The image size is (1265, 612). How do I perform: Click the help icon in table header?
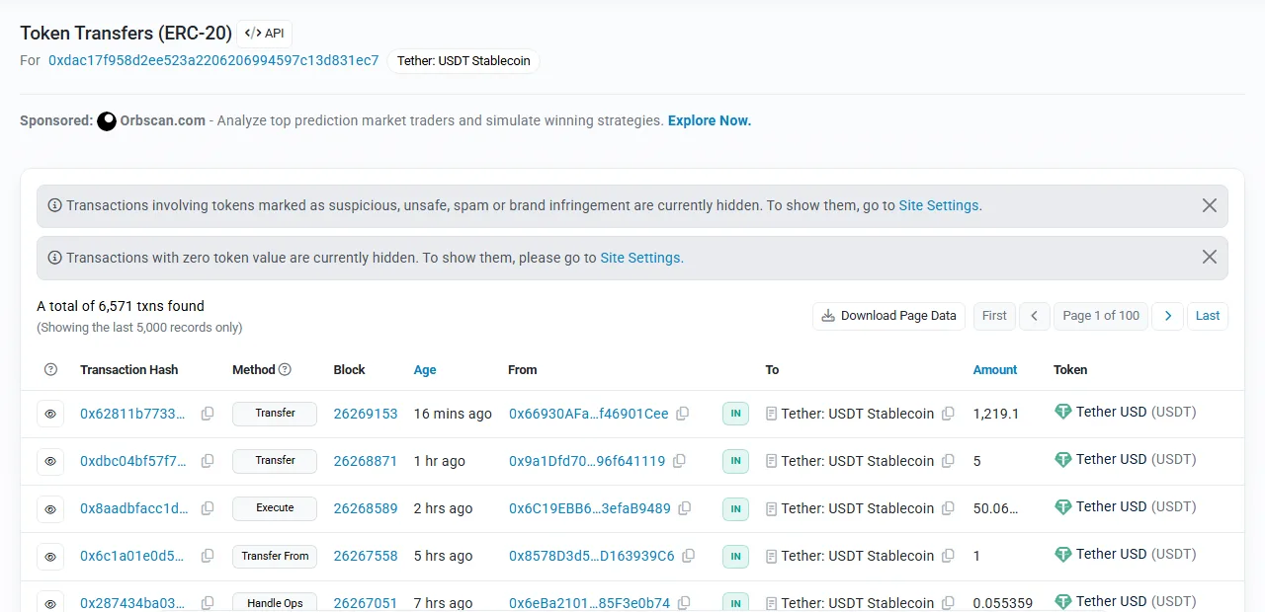[51, 369]
